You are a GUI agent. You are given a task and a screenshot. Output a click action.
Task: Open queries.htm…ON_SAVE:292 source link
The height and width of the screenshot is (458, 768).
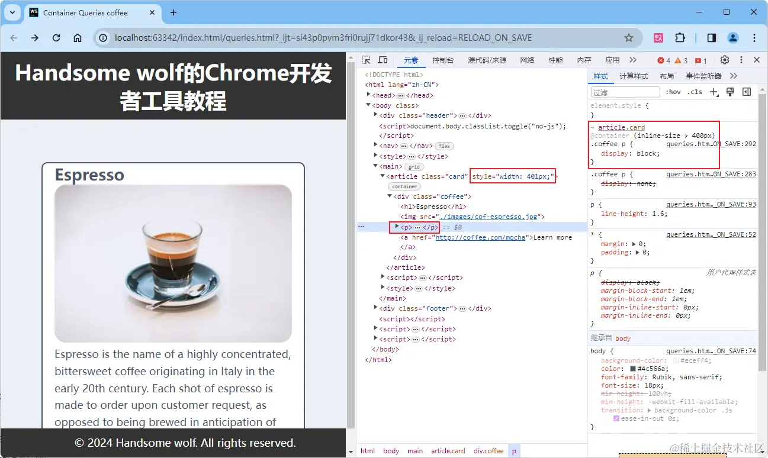point(711,144)
